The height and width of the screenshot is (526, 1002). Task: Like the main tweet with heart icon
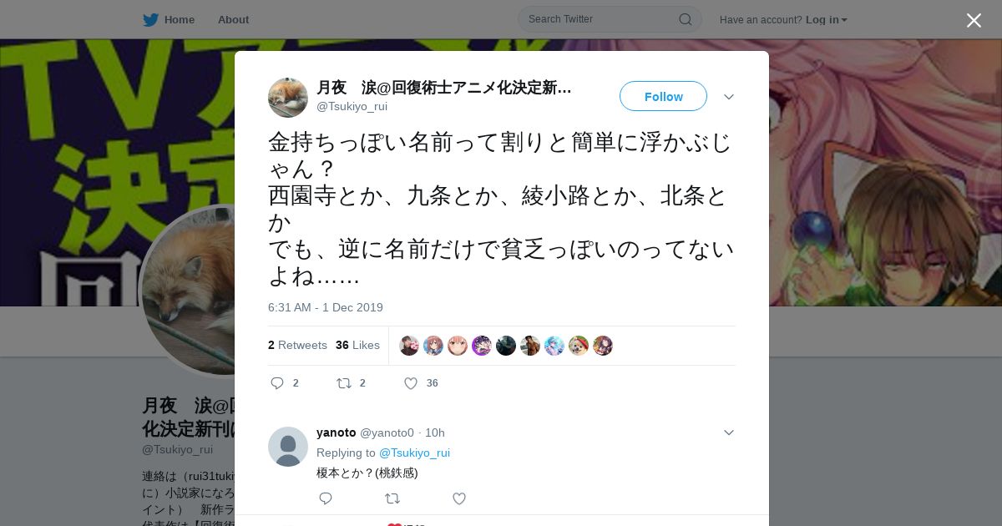point(410,383)
